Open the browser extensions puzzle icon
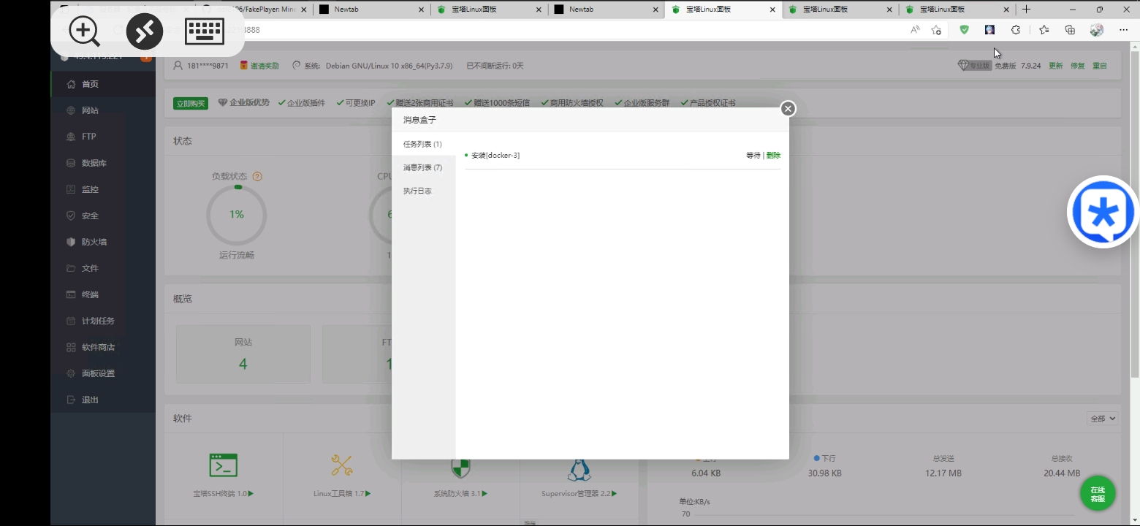Viewport: 1140px width, 526px height. pyautogui.click(x=1016, y=30)
